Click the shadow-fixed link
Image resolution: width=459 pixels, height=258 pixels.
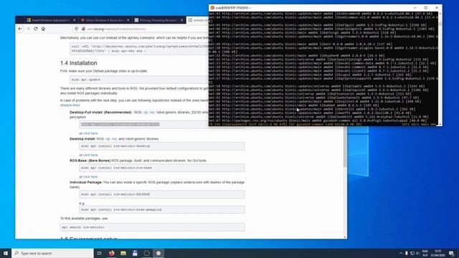coord(70,105)
